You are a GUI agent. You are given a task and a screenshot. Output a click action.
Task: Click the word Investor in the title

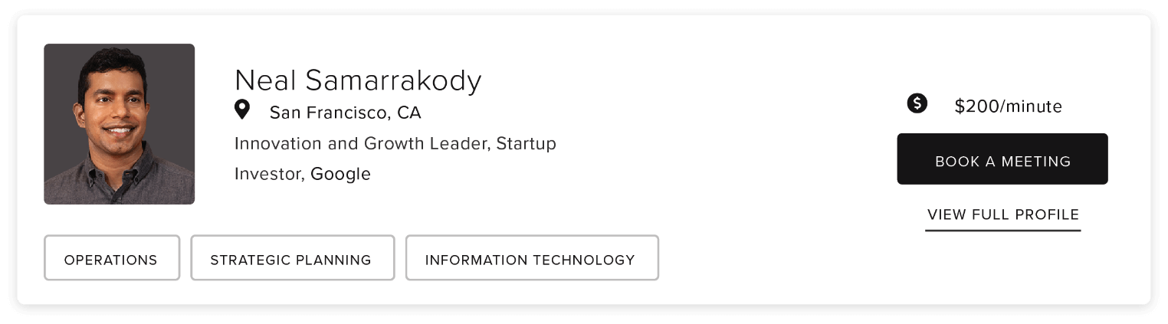tap(268, 174)
